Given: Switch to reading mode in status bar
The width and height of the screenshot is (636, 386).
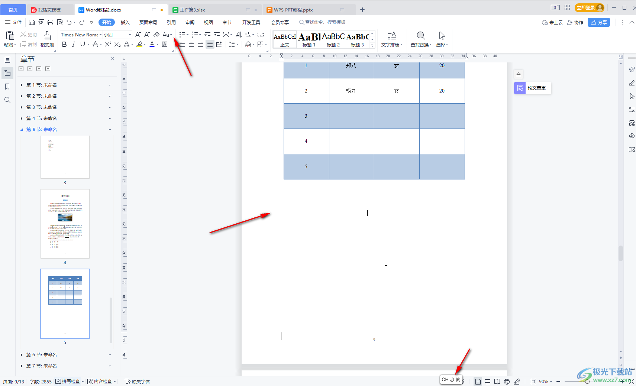Looking at the screenshot, I should [497, 382].
